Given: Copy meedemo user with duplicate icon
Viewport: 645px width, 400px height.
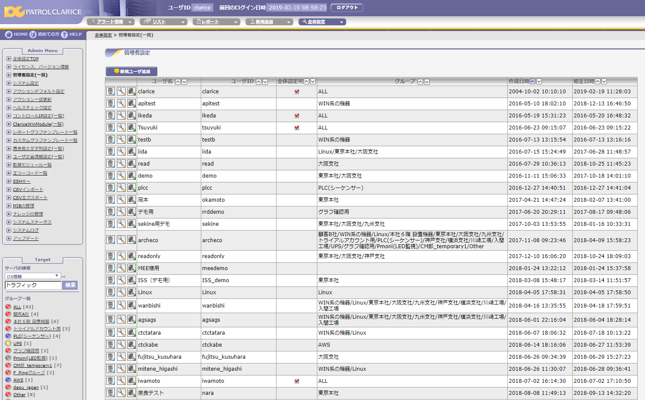Looking at the screenshot, I should click(x=132, y=268).
